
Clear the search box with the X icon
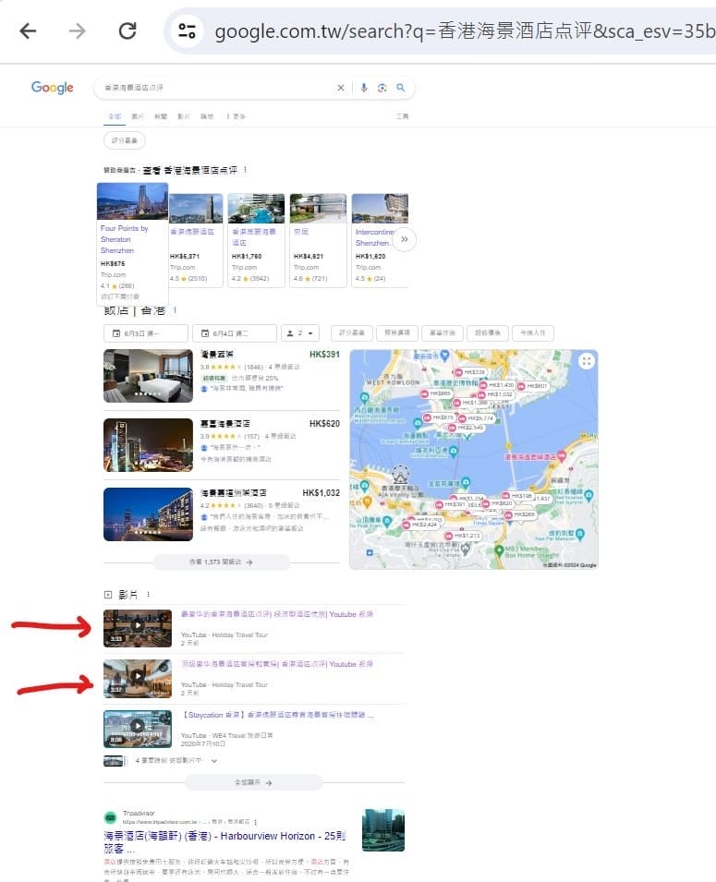pos(340,88)
